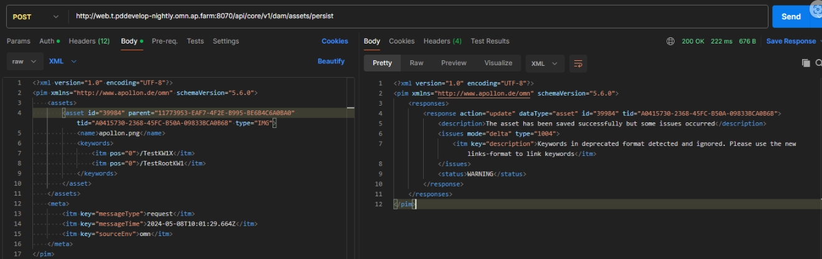
Task: Open the POST method dropdown
Action: click(x=35, y=17)
